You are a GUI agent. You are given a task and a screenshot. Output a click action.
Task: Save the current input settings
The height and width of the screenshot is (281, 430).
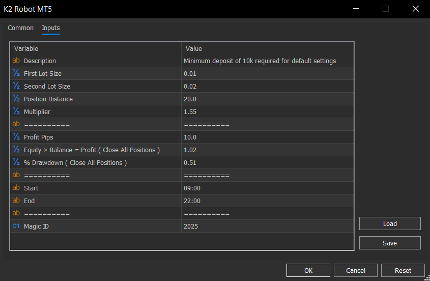click(x=390, y=243)
